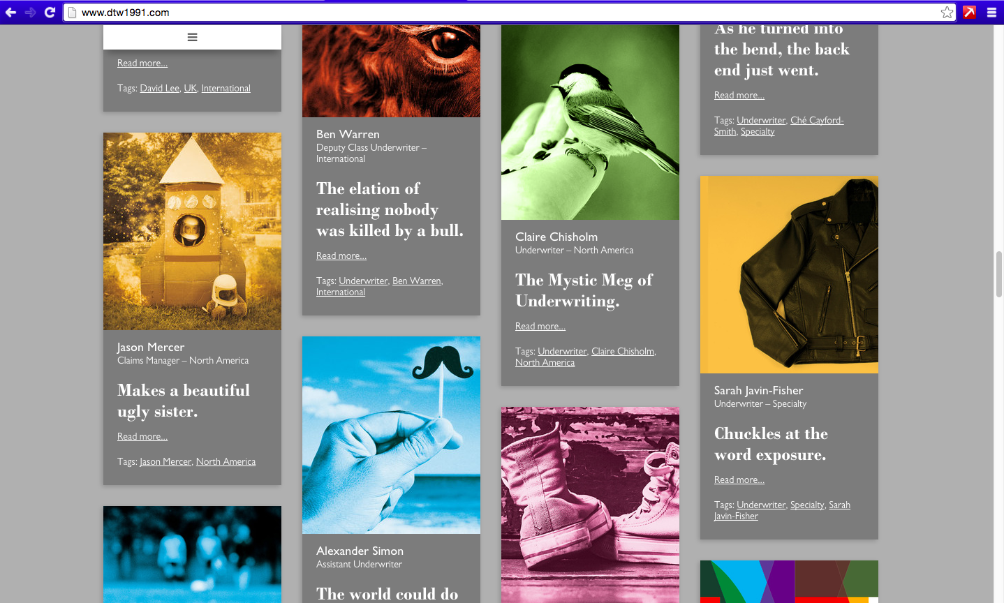Click the Sarah Javin-Fisher tag

840,505
